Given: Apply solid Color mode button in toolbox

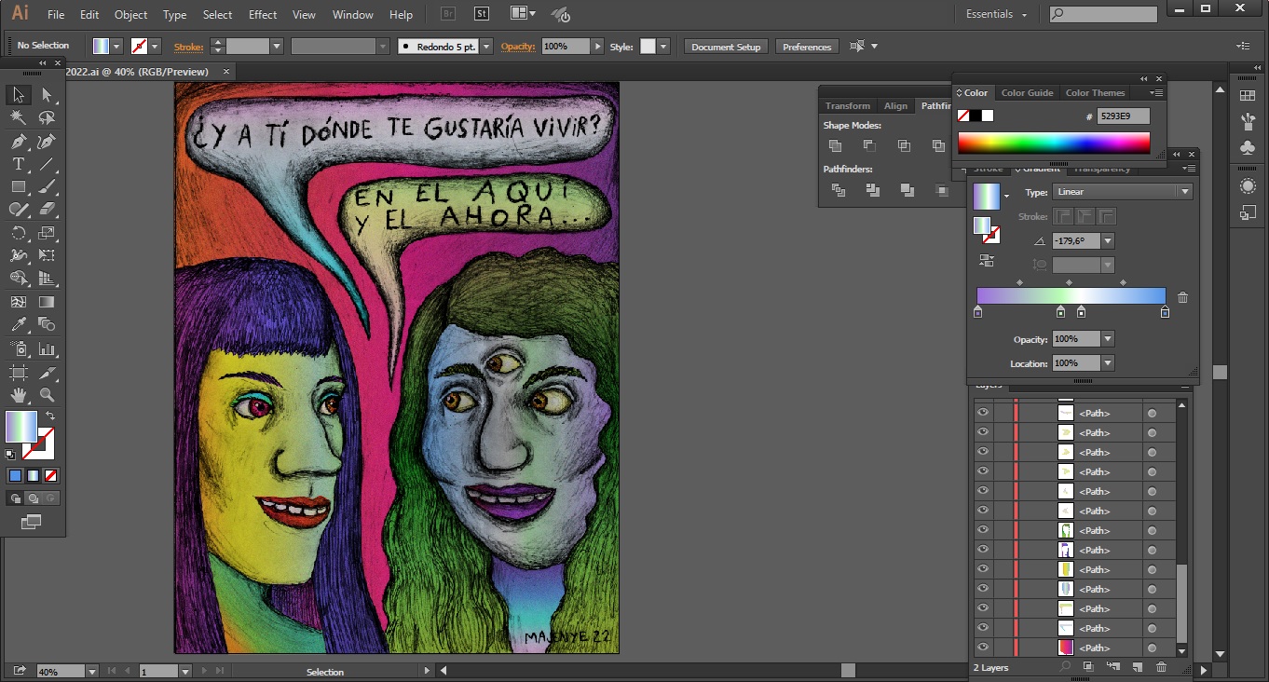Looking at the screenshot, I should (x=15, y=475).
